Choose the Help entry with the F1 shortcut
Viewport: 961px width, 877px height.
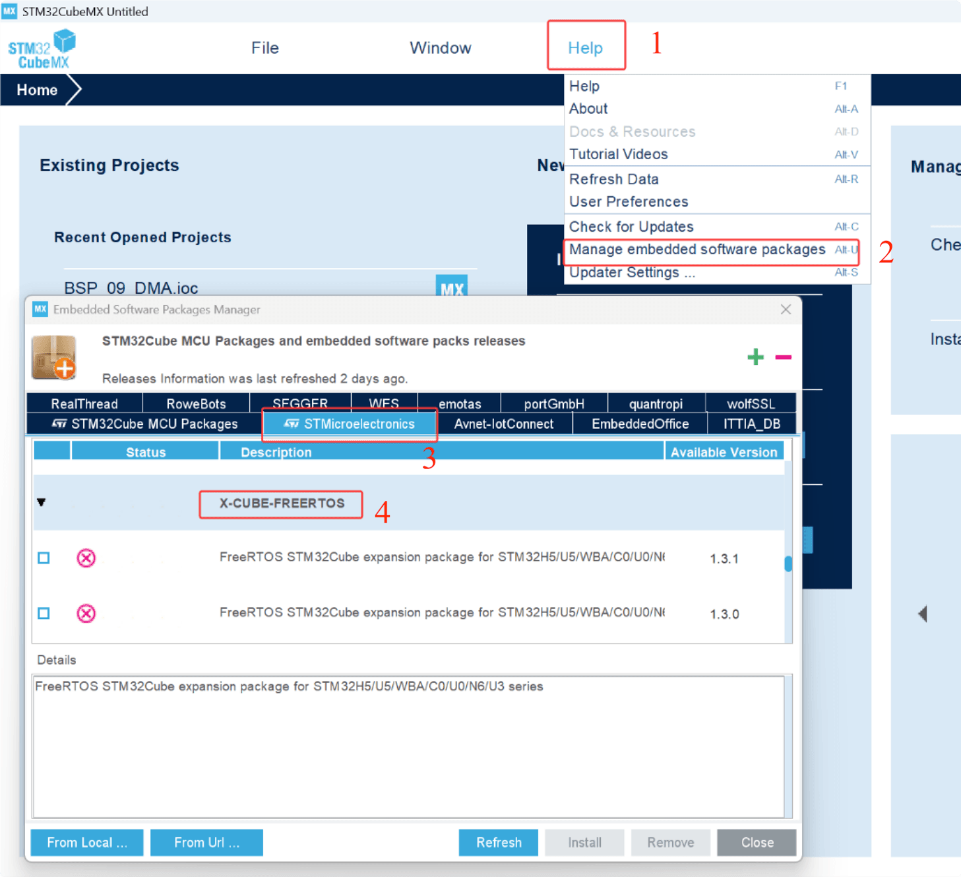point(718,86)
